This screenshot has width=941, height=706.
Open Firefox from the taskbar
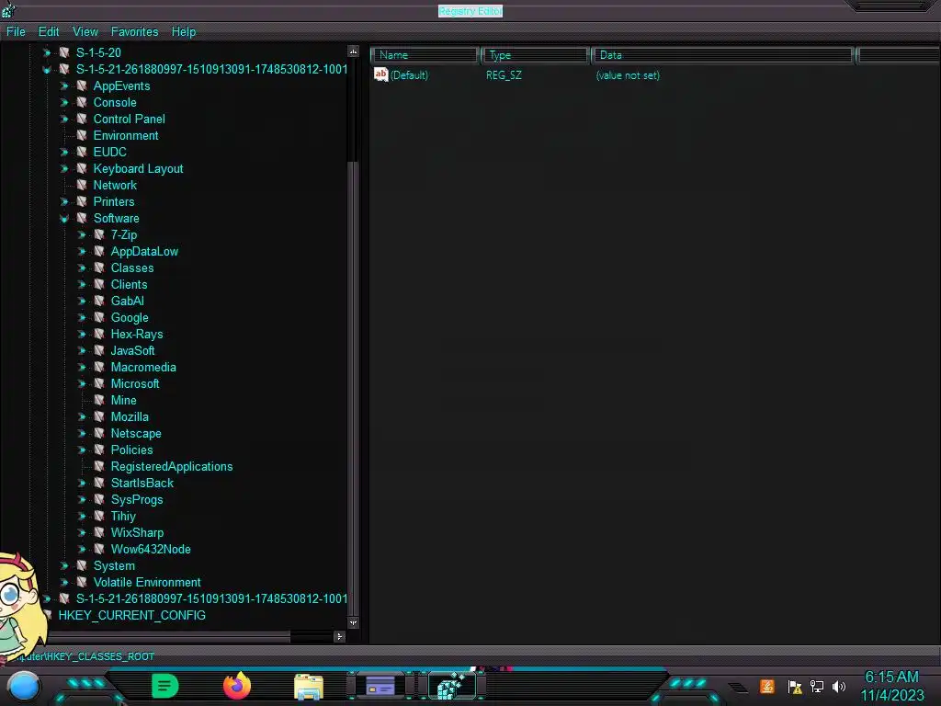point(237,686)
